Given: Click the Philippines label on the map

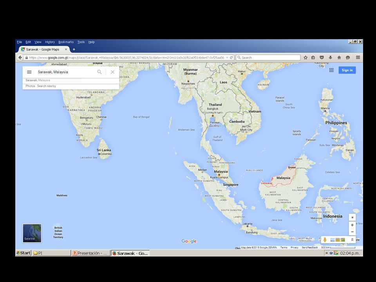Looking at the screenshot, I should pyautogui.click(x=336, y=123).
